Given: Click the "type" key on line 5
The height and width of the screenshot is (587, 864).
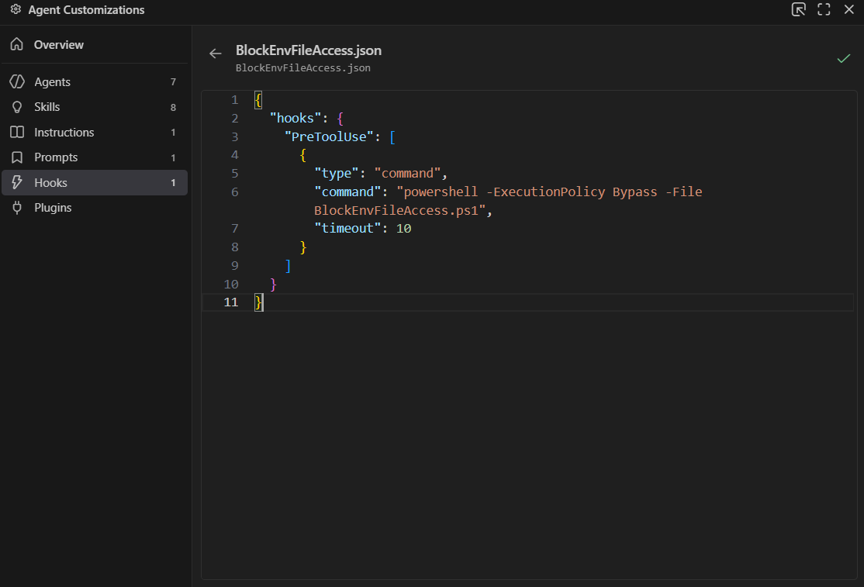Looking at the screenshot, I should pos(336,174).
